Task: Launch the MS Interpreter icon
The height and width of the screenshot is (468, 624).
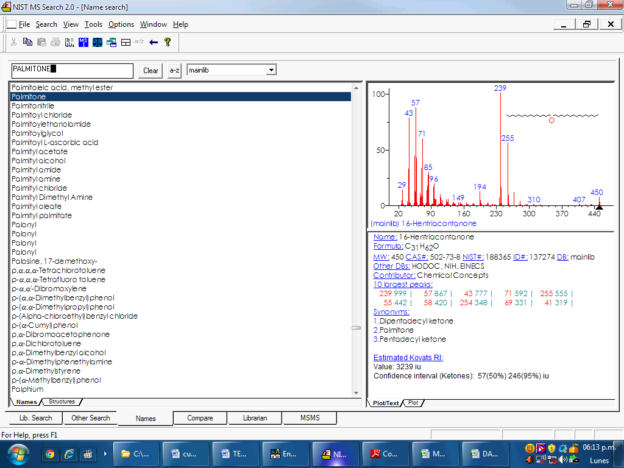Action: [x=83, y=42]
